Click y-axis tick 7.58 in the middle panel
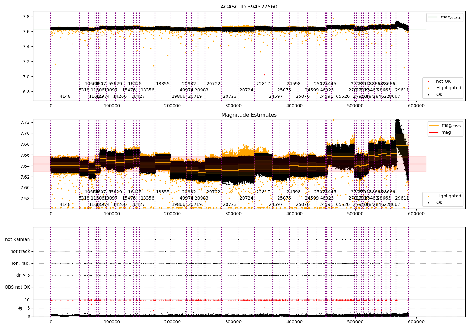The width and height of the screenshot is (470, 329). click(25, 199)
